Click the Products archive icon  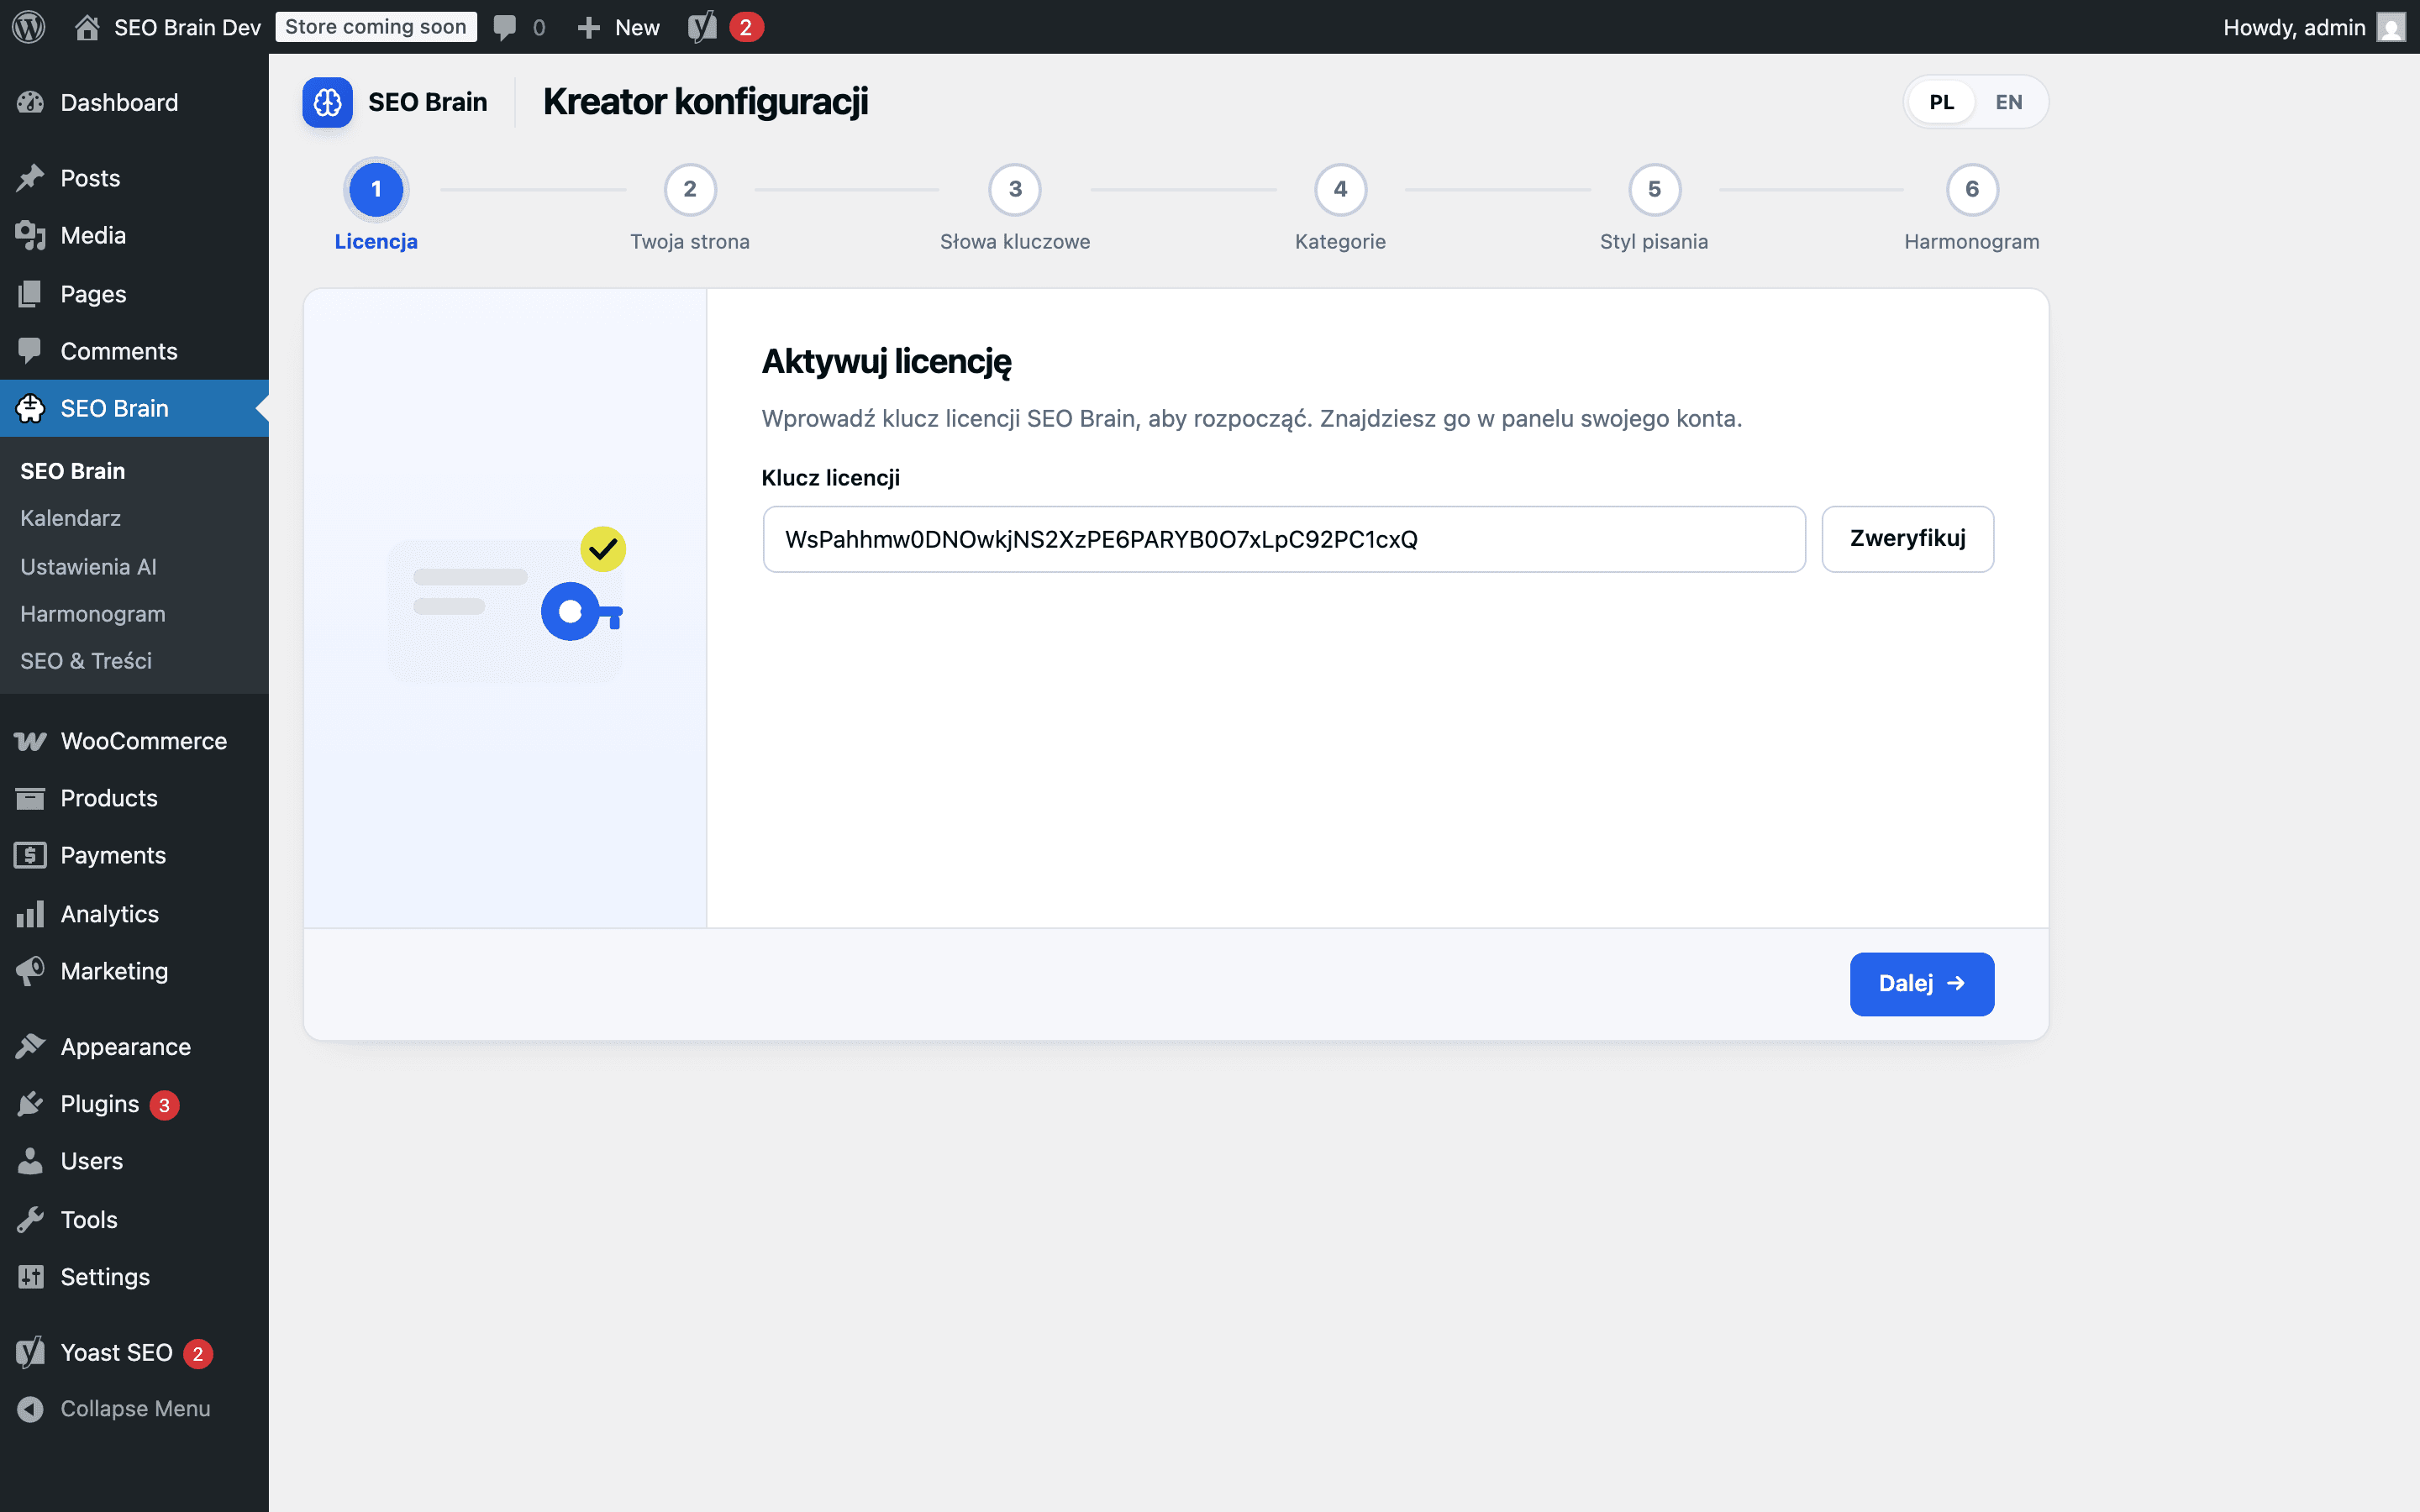coord(30,798)
